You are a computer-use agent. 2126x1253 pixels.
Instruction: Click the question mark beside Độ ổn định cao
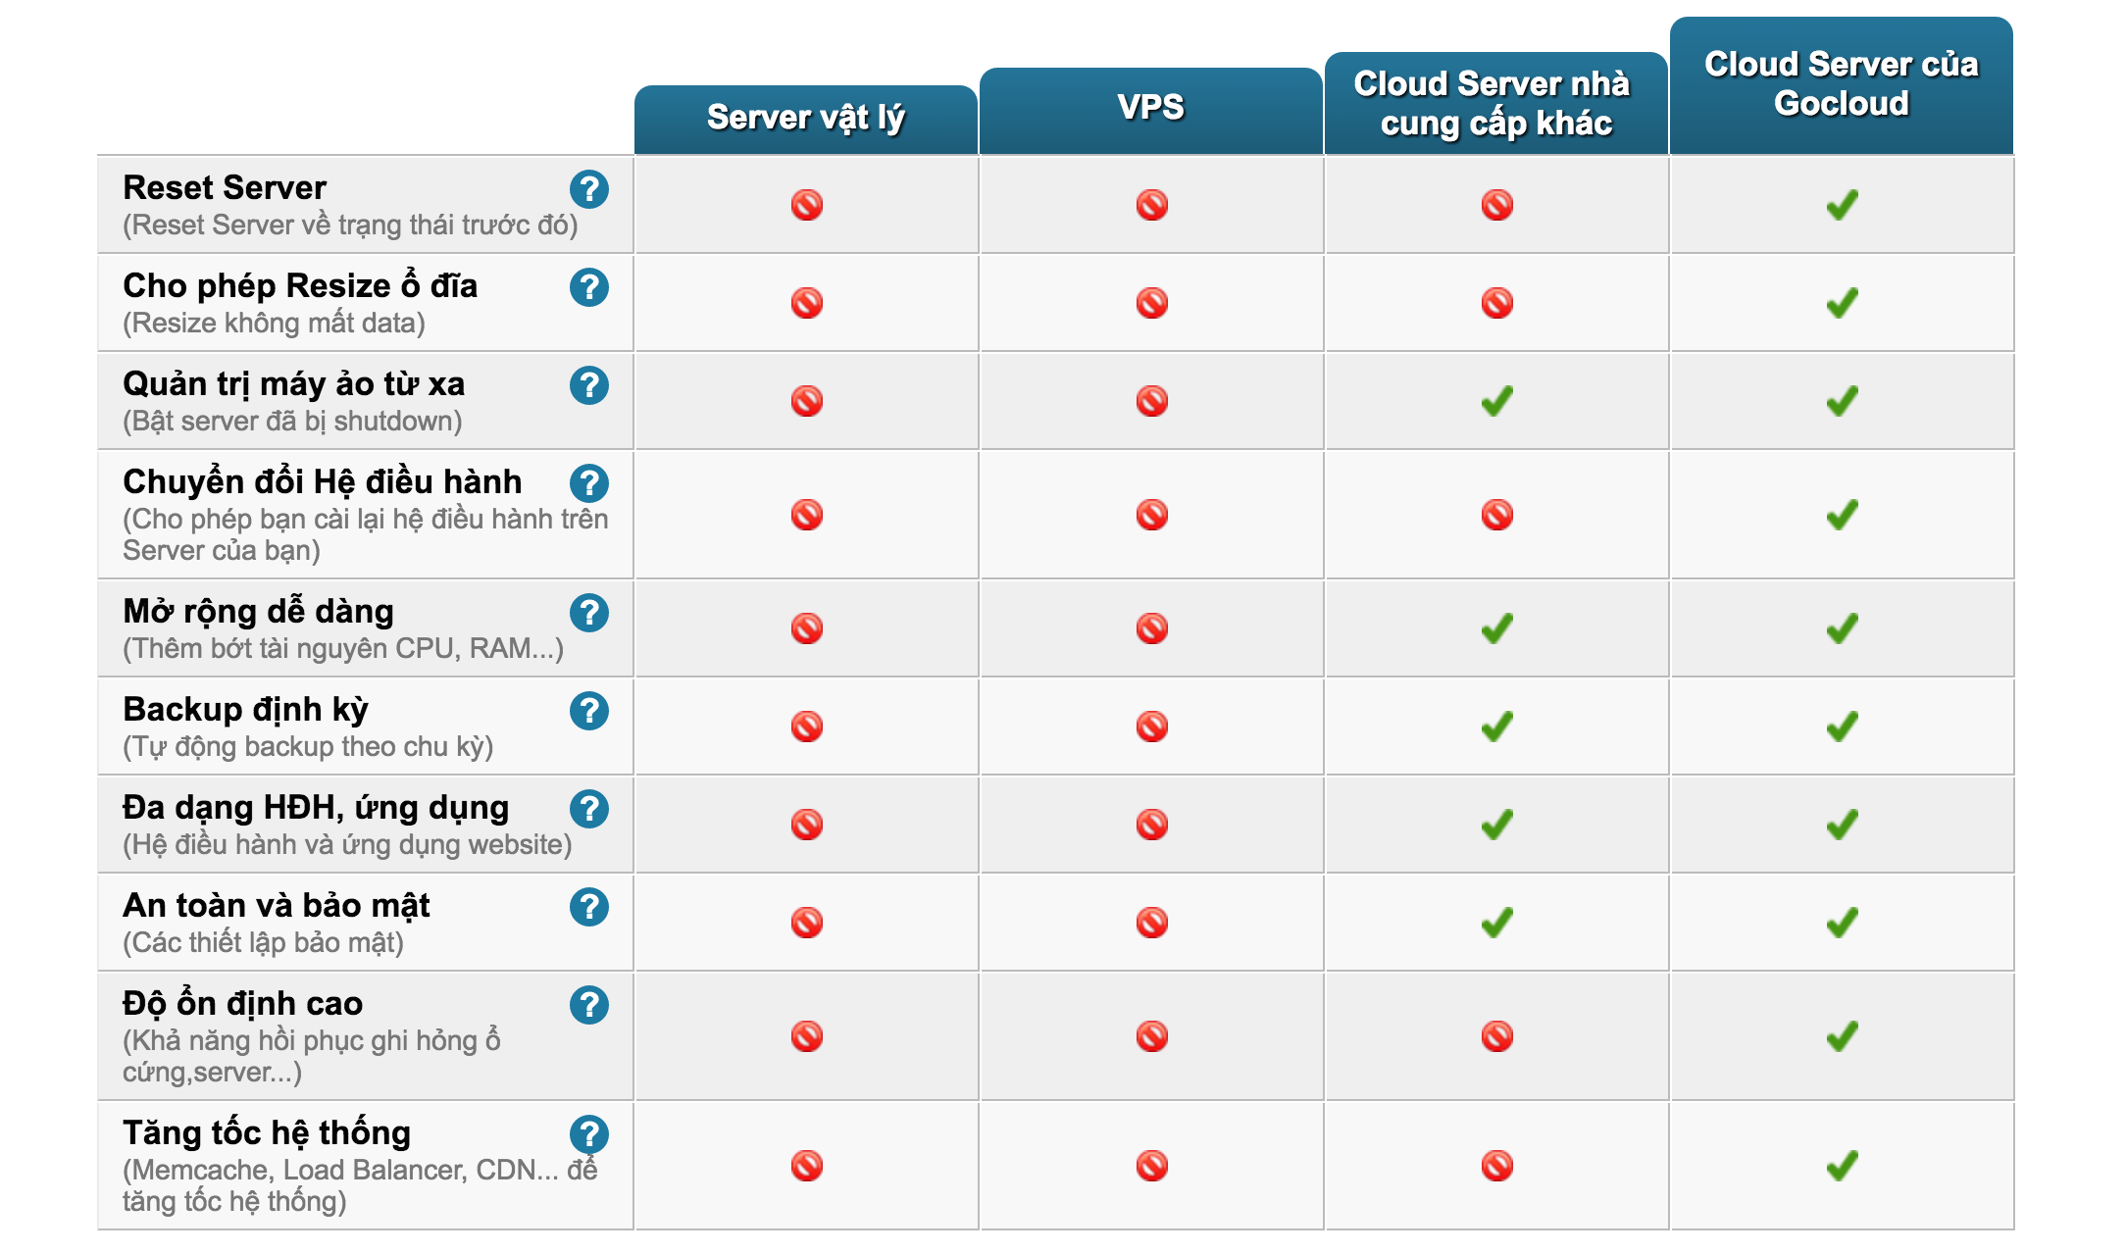(589, 1005)
